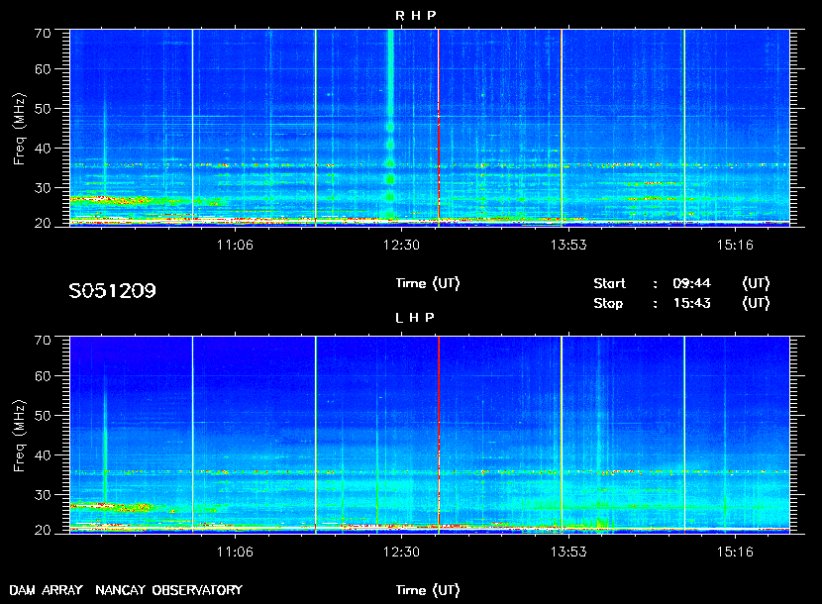
Task: Click the red vertical marker line in the LHP spectrogram
Action: (439, 433)
